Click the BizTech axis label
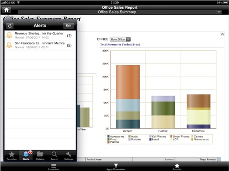229x171 pixels. (x=127, y=131)
